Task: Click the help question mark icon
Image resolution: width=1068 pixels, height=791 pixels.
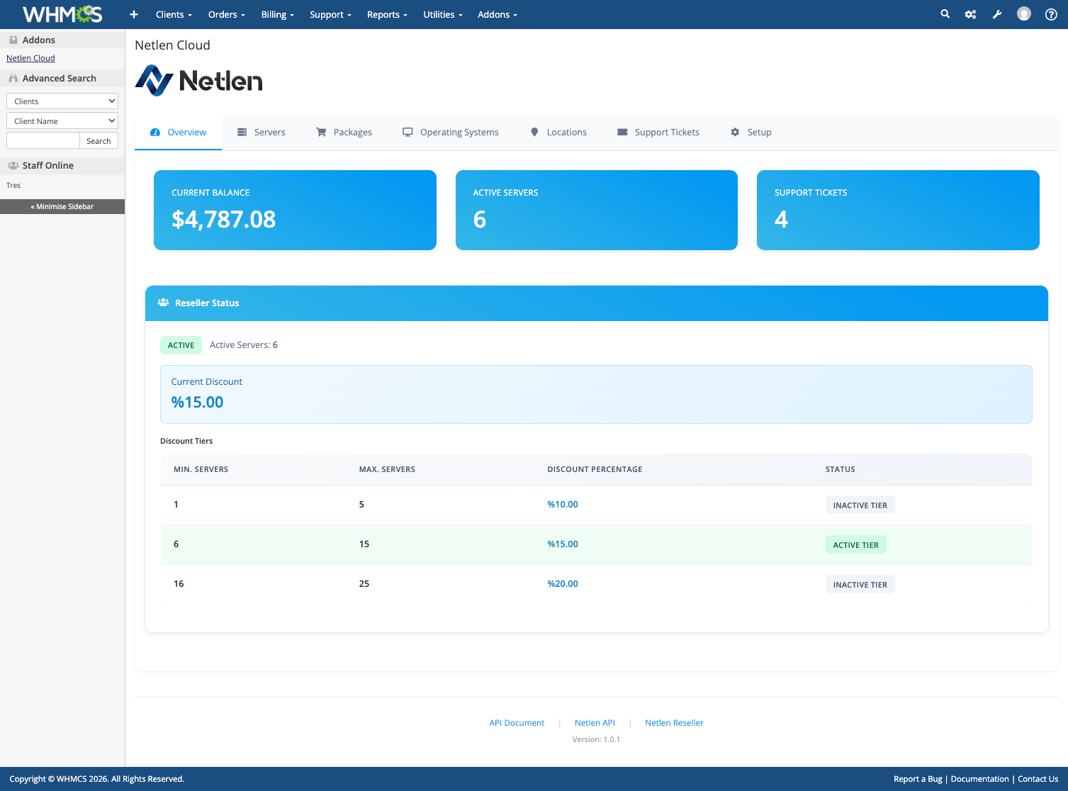Action: pos(1051,14)
